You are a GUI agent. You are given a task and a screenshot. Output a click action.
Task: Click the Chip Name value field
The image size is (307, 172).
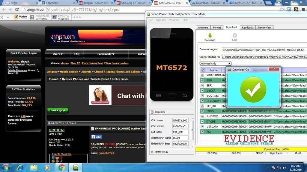click(180, 120)
